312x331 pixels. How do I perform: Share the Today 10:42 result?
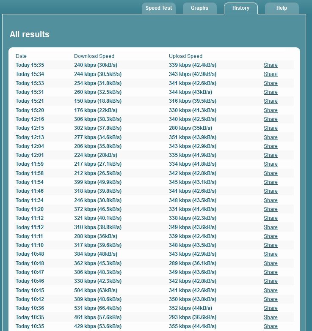(271, 299)
